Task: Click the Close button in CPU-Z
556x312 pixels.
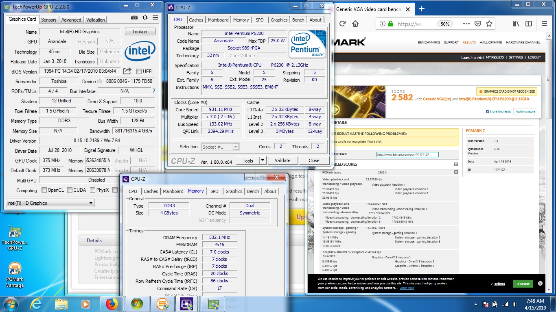Action: point(314,160)
